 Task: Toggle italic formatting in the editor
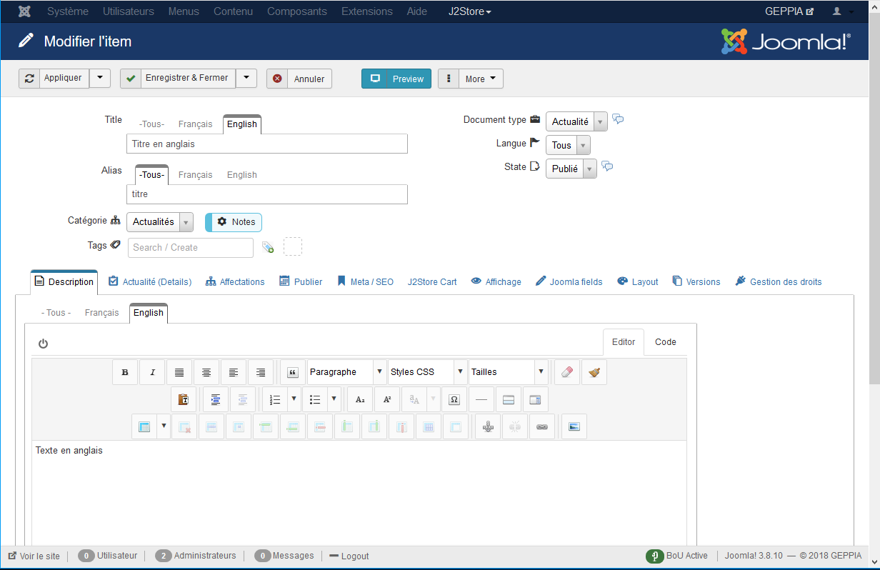coord(152,372)
